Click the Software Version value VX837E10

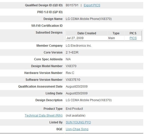point(73,80)
